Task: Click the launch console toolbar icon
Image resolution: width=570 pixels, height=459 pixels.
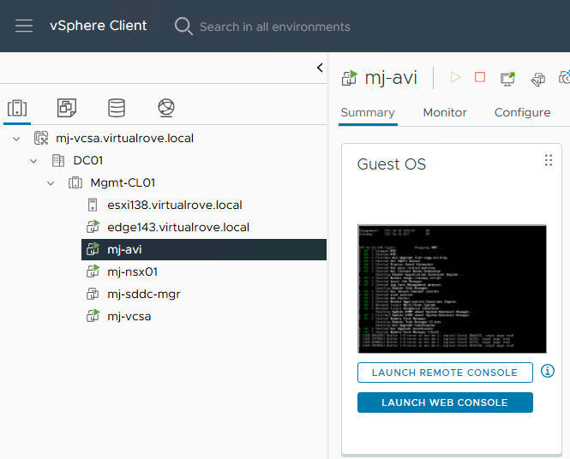Action: [x=508, y=78]
